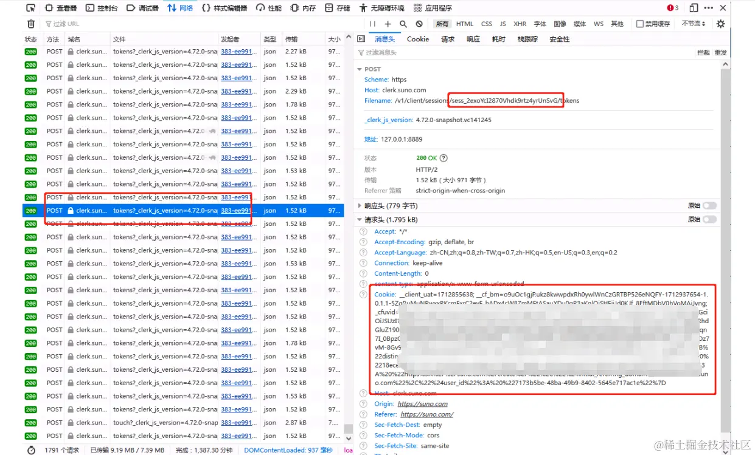Sort by the 域名 column header
This screenshot has width=755, height=455.
87,39
